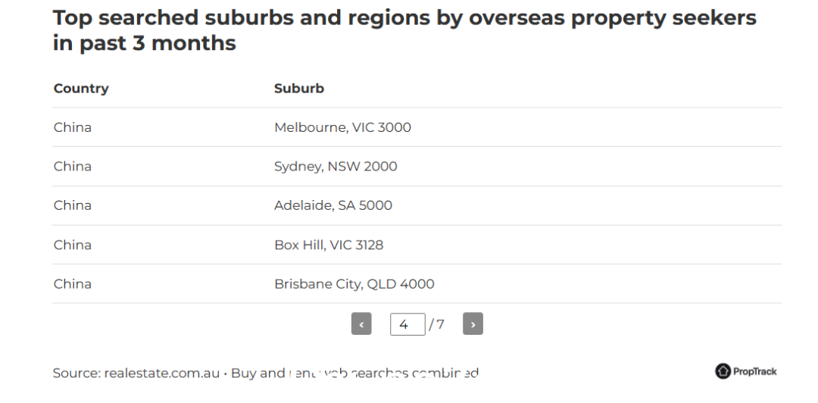Viewport: 818px width, 403px height.
Task: Click Brisbane City, QLD 4000 suburb entry
Action: pos(354,284)
